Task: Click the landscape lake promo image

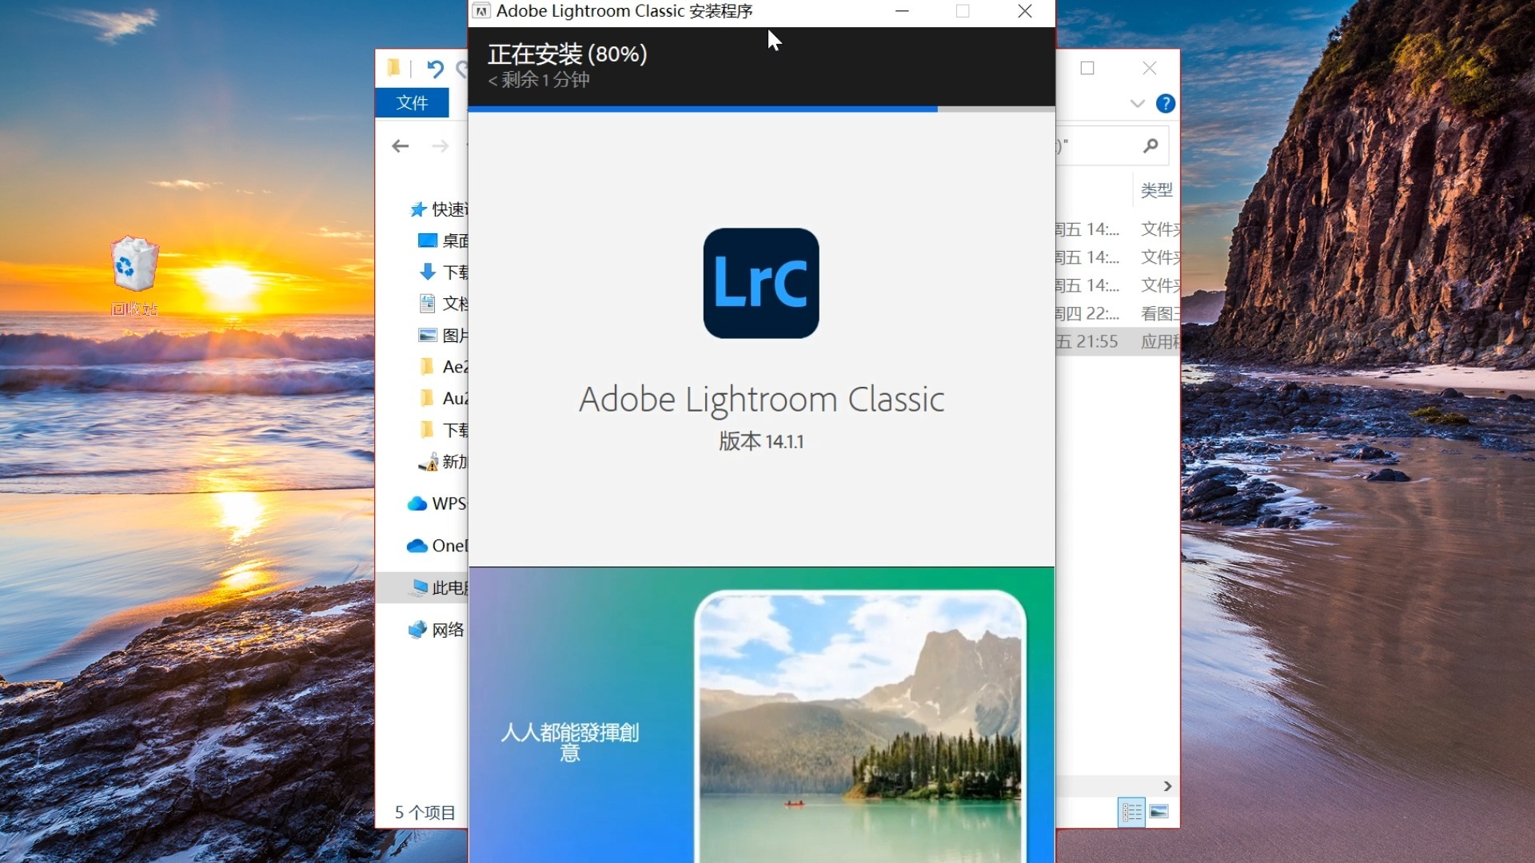Action: click(860, 726)
